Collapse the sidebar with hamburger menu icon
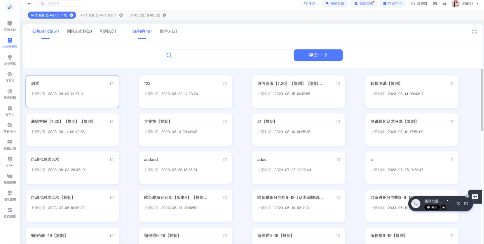 pos(30,4)
